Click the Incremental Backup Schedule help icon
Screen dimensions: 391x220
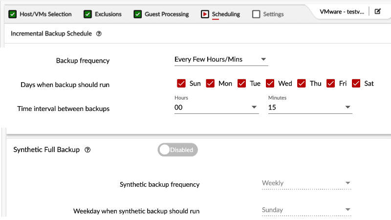point(99,34)
